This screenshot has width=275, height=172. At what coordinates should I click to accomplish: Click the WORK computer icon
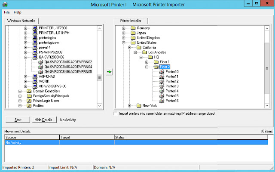tap(35, 81)
